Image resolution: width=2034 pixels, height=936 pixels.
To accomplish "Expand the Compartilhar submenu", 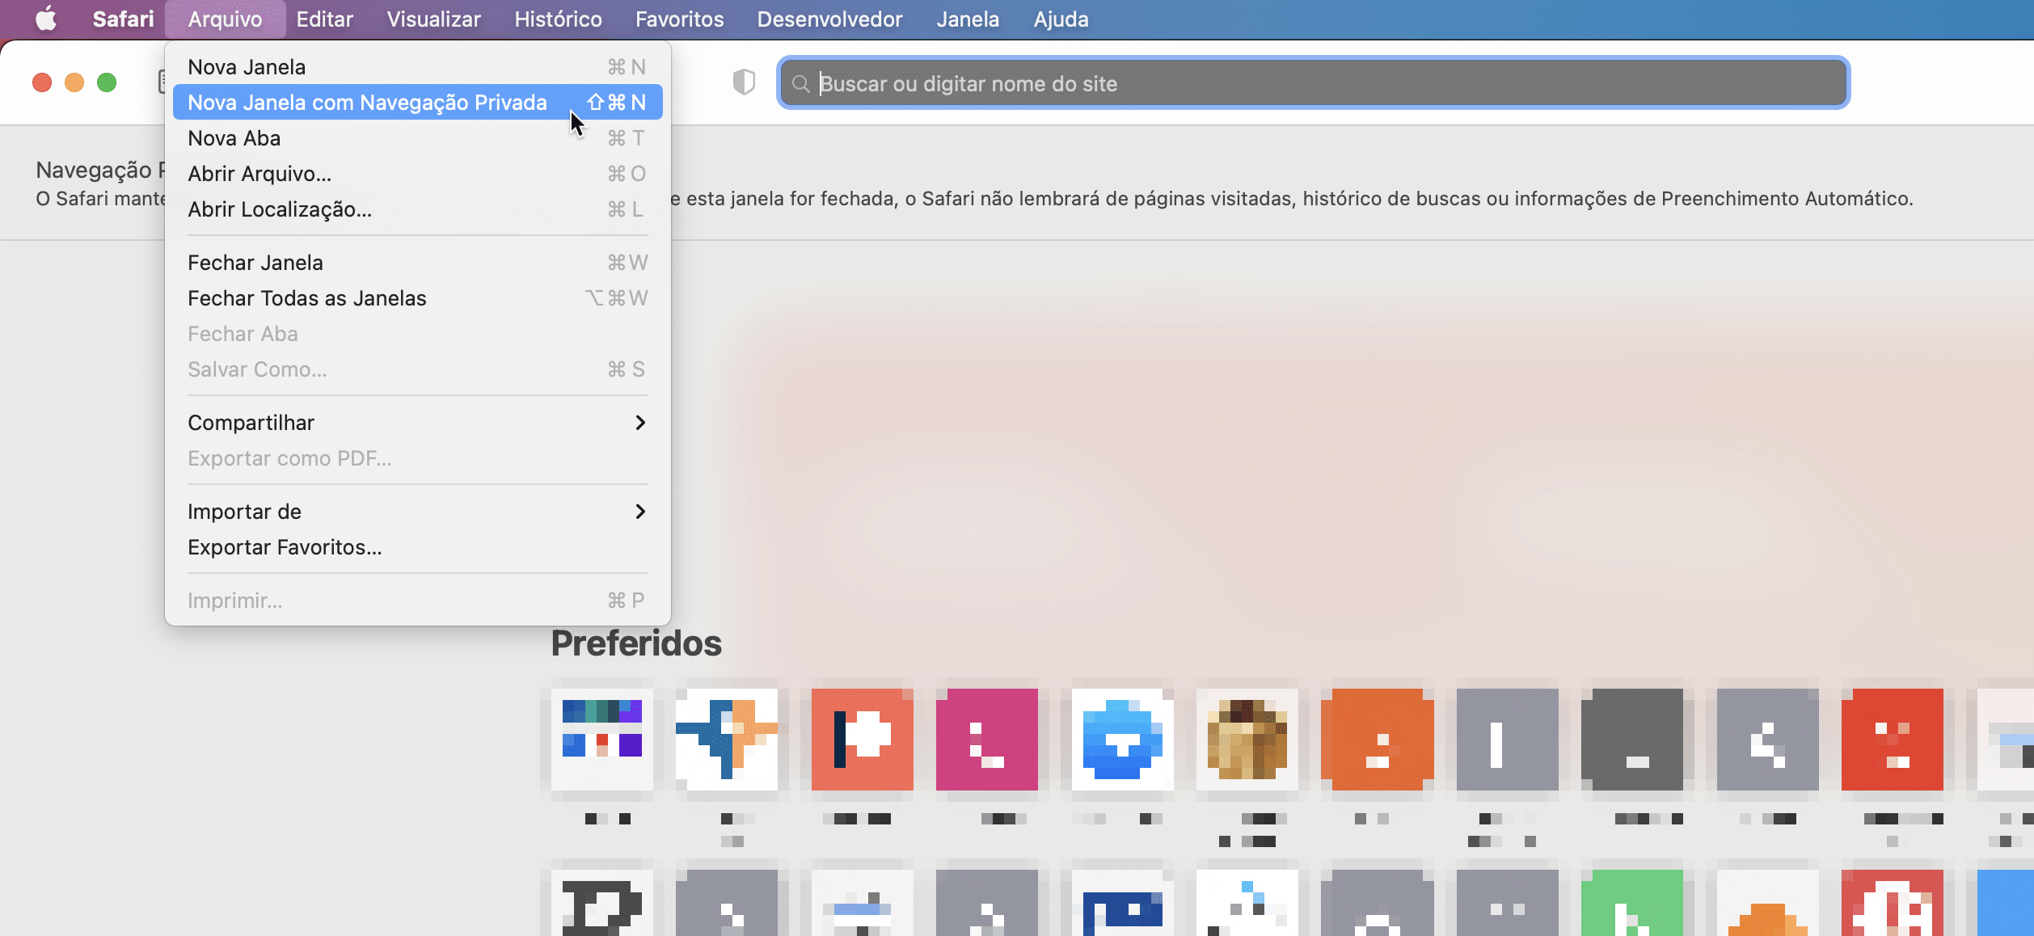I will [417, 423].
